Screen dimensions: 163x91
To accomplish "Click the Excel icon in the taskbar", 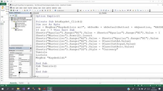I will (50, 89).
